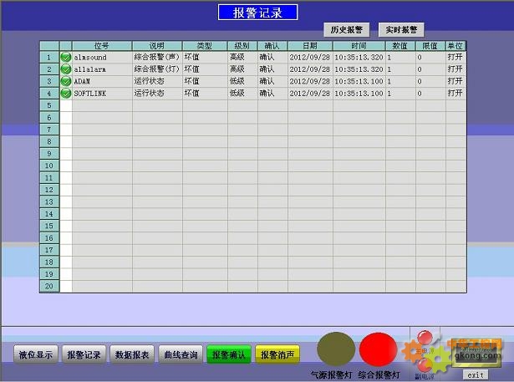Open 曲线查询 curve query page
Image resolution: width=514 pixels, height=382 pixels.
tap(181, 355)
